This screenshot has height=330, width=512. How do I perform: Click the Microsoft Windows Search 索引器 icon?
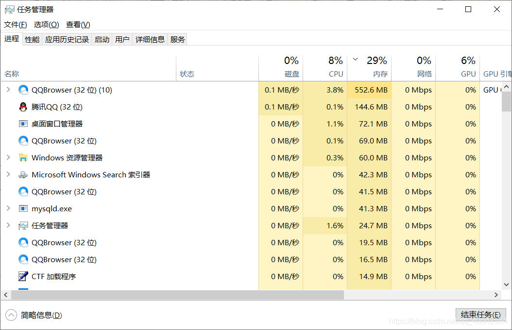coord(23,174)
